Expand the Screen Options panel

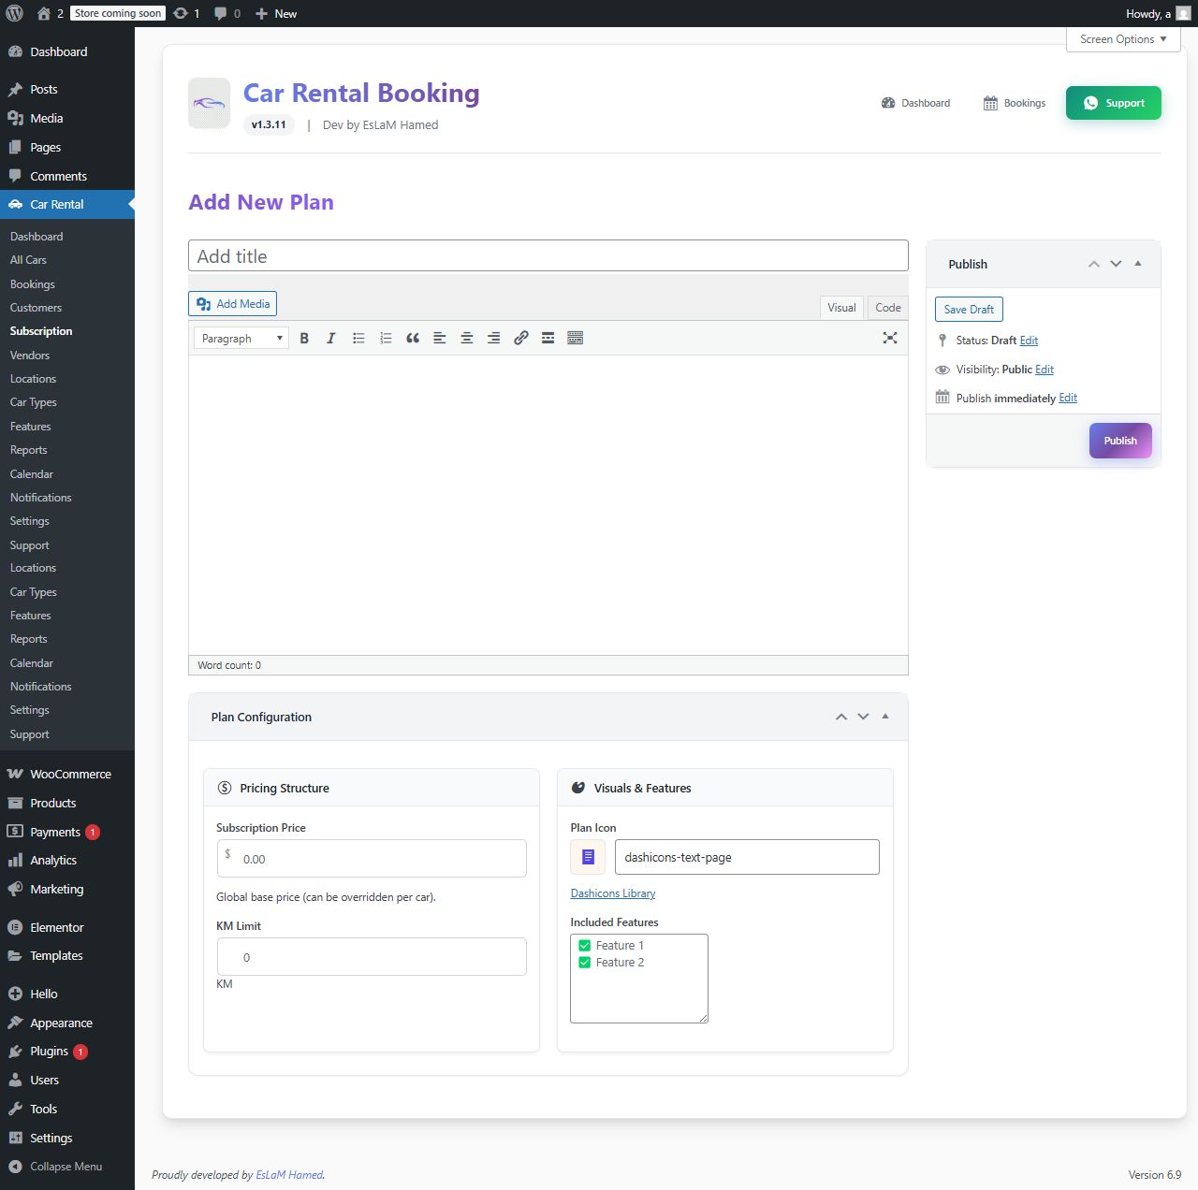1123,39
